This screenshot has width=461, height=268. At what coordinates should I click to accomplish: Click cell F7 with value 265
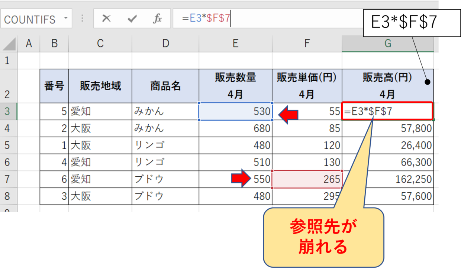click(x=307, y=179)
